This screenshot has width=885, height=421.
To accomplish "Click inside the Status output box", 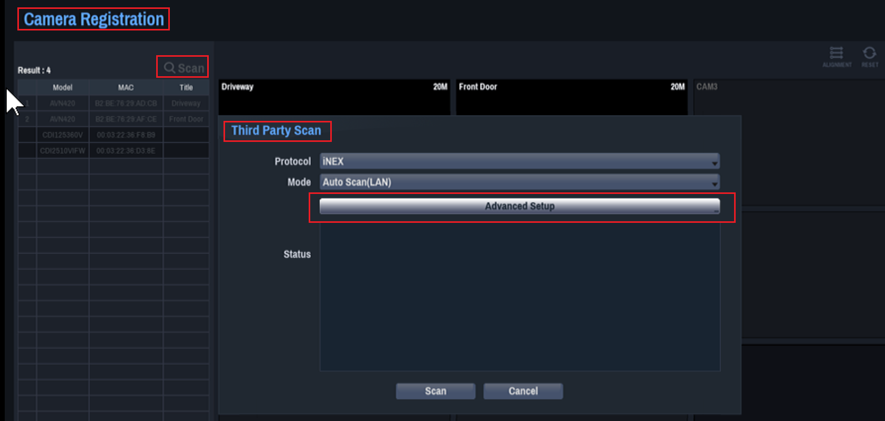I will click(520, 297).
